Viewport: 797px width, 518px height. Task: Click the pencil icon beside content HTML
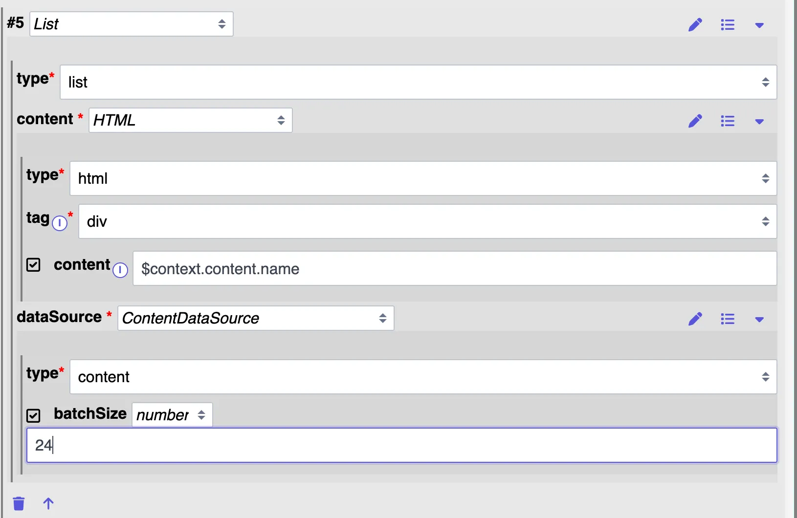click(695, 121)
